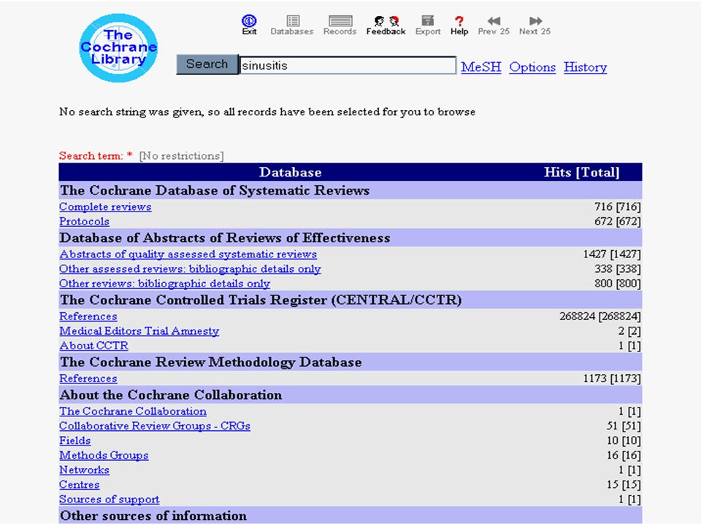The image size is (701, 525).
Task: Click About the Cochrane Collaboration heading
Action: [x=171, y=395]
